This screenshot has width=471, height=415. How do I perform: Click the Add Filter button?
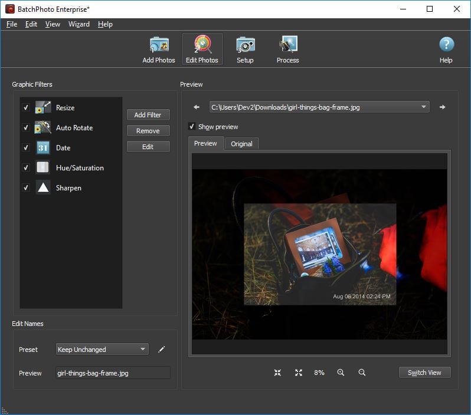(148, 115)
